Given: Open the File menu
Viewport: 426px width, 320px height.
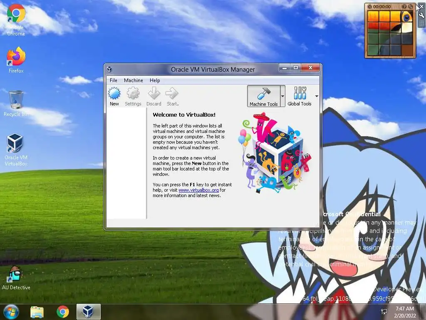Looking at the screenshot, I should 113,80.
